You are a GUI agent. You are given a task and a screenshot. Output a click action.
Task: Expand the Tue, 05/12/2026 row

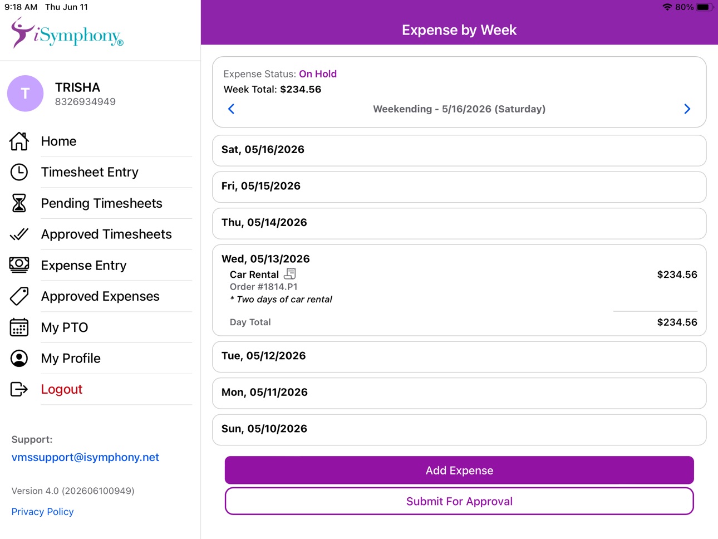click(x=459, y=356)
